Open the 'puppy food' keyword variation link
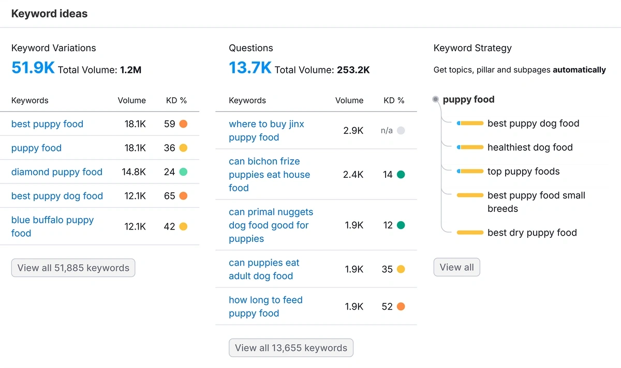The image size is (621, 368). (x=36, y=148)
